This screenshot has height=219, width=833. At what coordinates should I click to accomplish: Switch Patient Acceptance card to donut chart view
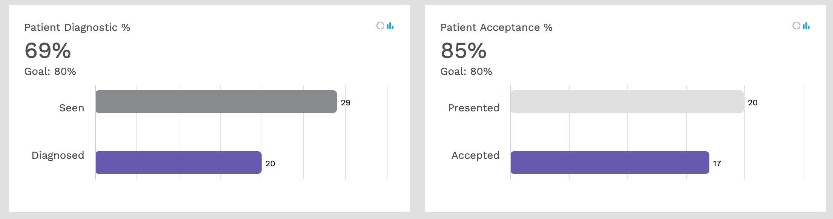tap(796, 26)
